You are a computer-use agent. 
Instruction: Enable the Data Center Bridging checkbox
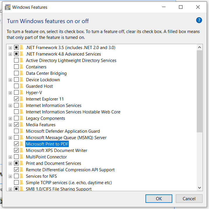[x=16, y=73]
